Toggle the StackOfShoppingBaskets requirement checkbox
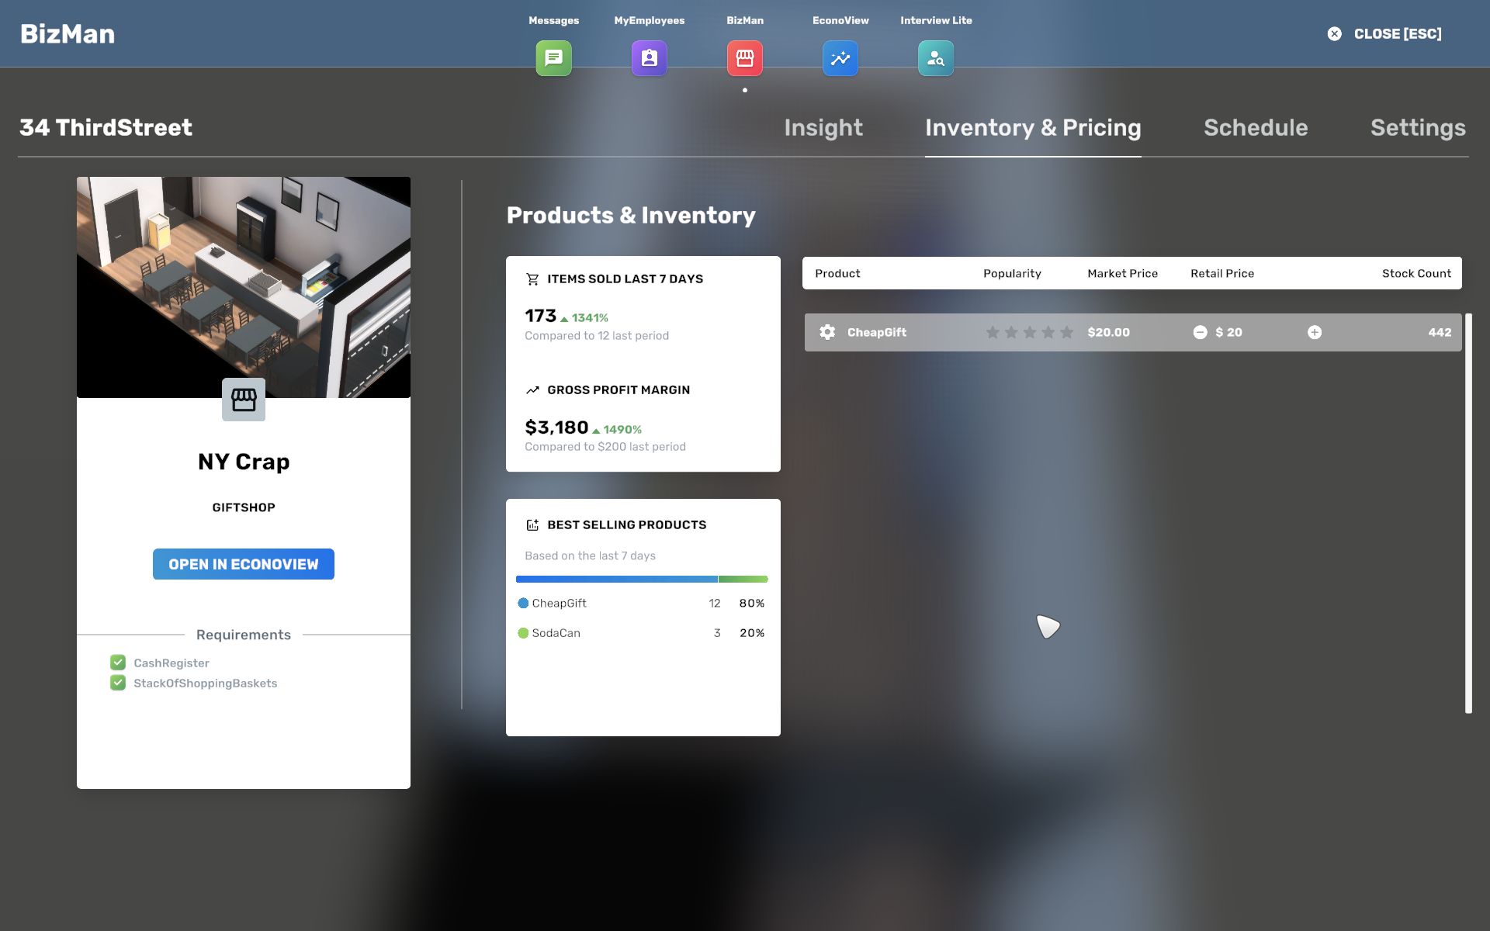The image size is (1490, 931). coord(118,683)
